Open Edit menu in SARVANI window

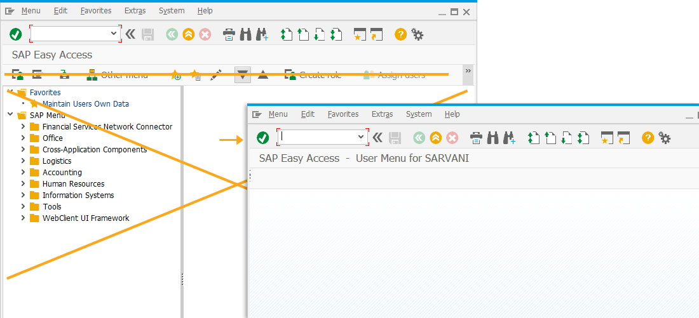308,114
